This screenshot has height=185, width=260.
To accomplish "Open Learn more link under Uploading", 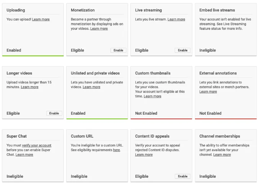I will point(41,19).
